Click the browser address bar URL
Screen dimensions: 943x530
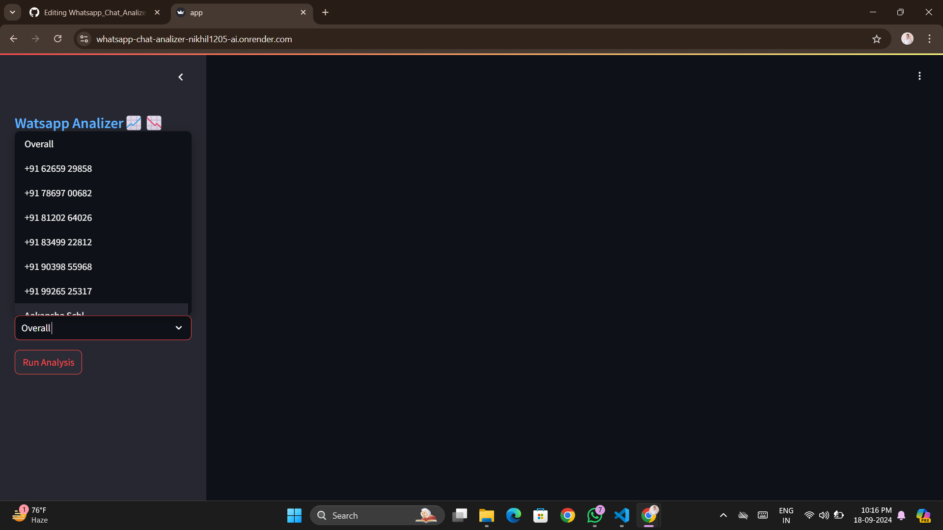tap(194, 39)
